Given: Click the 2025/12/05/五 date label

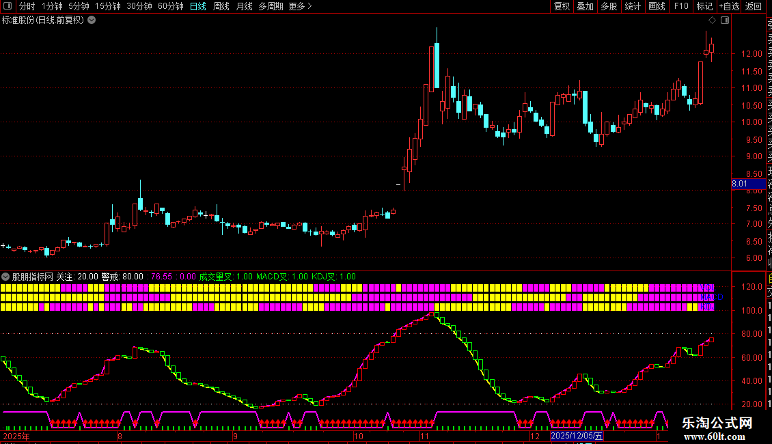Looking at the screenshot, I should (x=577, y=436).
